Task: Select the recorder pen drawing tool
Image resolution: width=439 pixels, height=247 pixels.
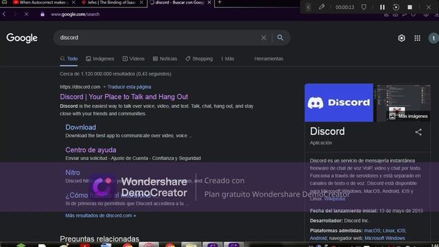Action: 322,7
